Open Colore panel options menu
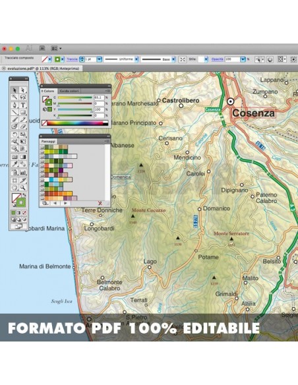This screenshot has width=298, height=385. (x=107, y=91)
